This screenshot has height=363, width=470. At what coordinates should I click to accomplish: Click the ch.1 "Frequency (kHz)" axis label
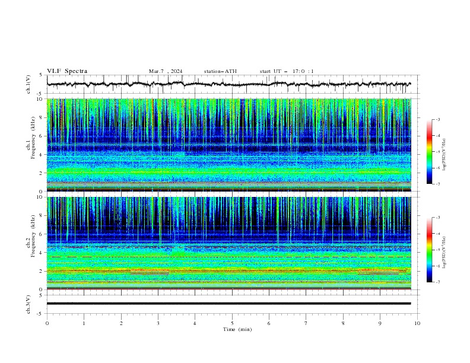33,136
